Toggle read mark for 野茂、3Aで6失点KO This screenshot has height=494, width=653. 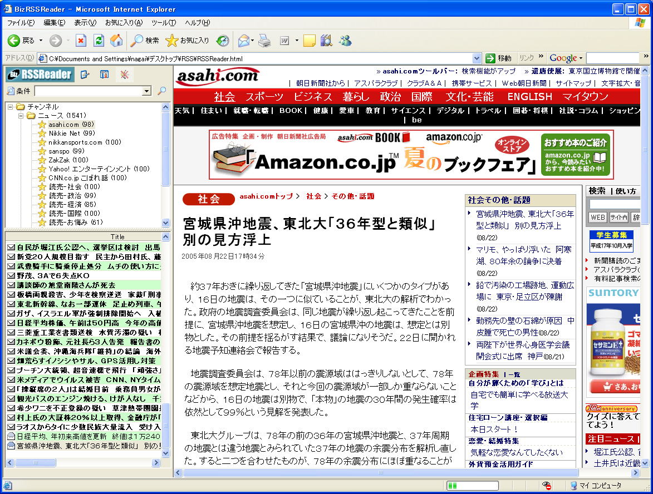click(x=12, y=275)
